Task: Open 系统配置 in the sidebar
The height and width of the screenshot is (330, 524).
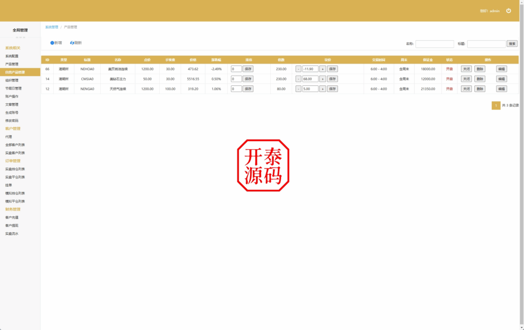Action: coord(12,56)
